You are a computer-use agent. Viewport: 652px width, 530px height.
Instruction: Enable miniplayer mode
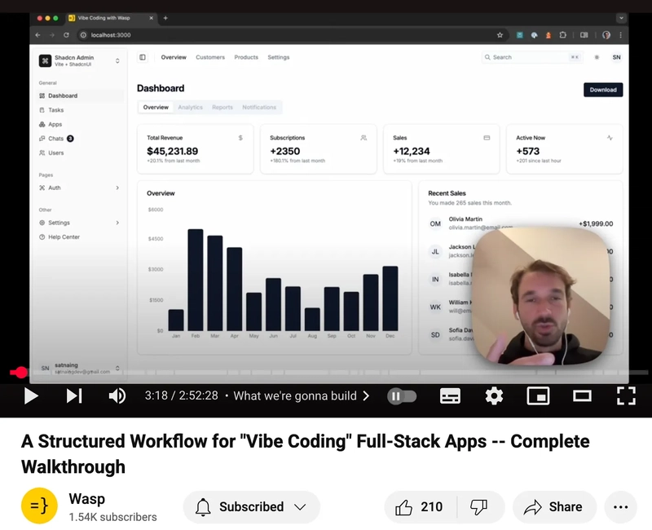(x=538, y=395)
